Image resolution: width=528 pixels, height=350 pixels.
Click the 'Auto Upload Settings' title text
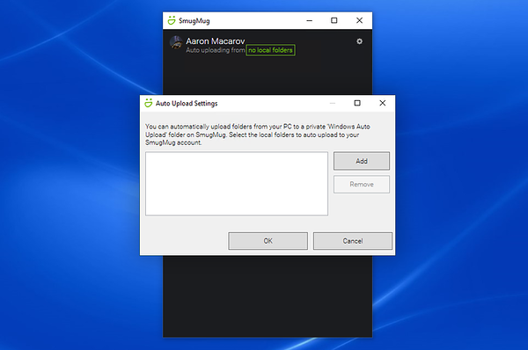pyautogui.click(x=187, y=103)
